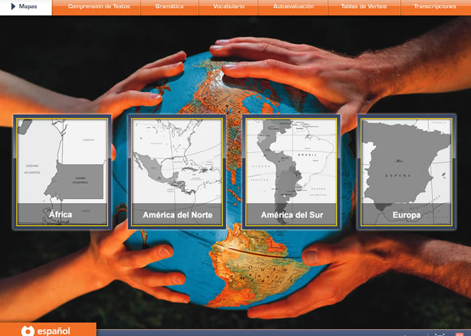
Task: Open the Europa map of España
Action: (x=406, y=172)
